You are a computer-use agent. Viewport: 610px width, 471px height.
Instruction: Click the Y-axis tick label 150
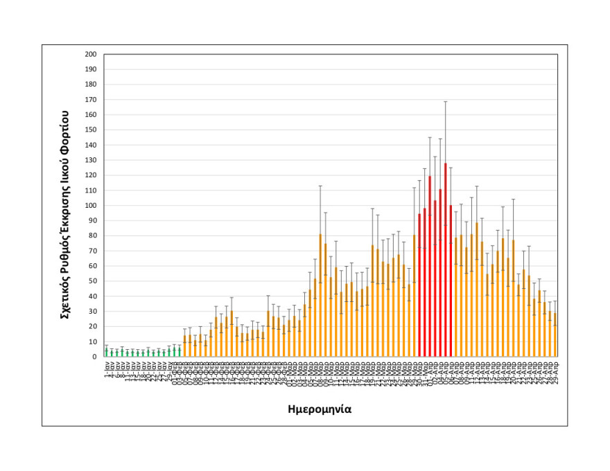[91, 130]
